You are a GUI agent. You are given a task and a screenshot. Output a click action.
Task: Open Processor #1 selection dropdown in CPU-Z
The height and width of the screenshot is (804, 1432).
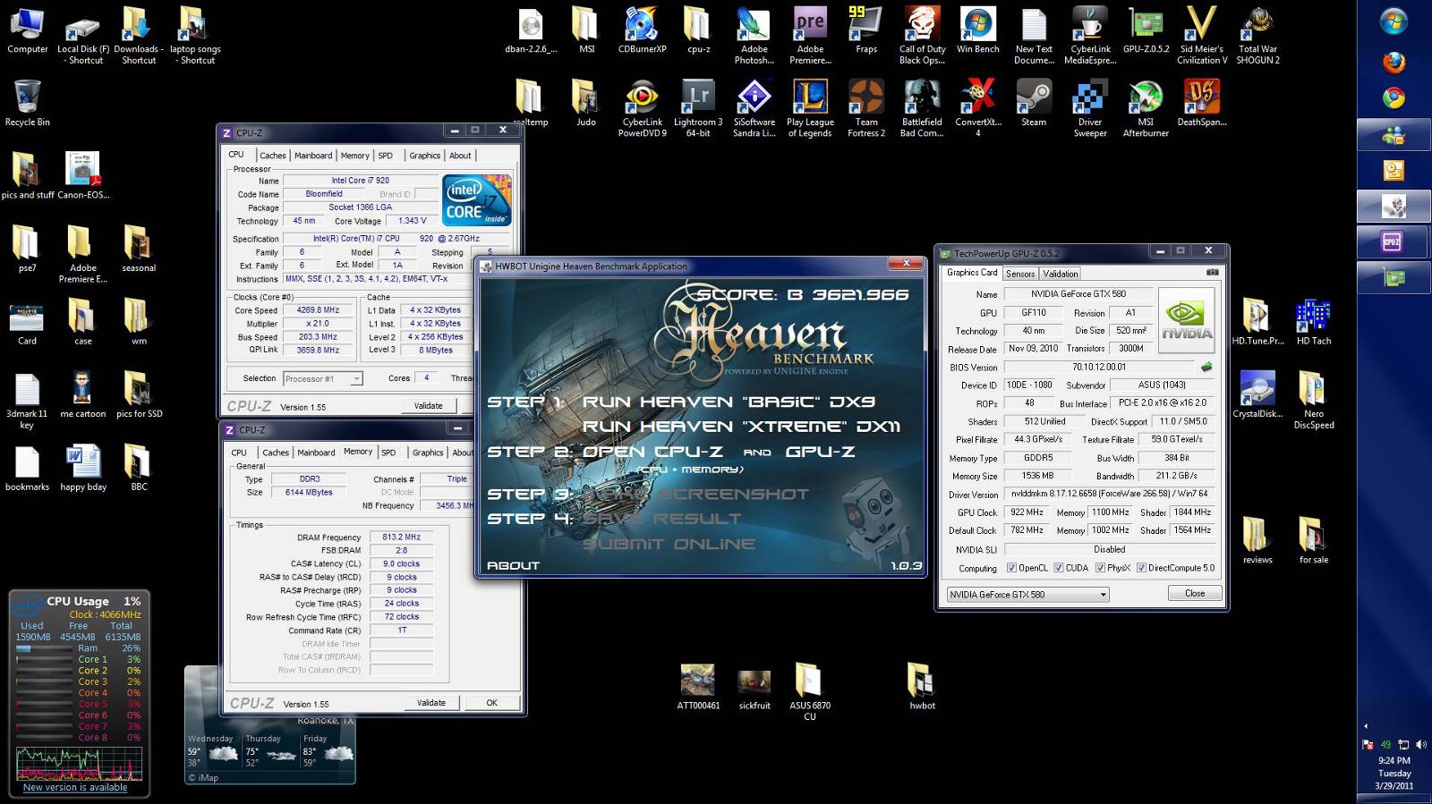(x=322, y=379)
